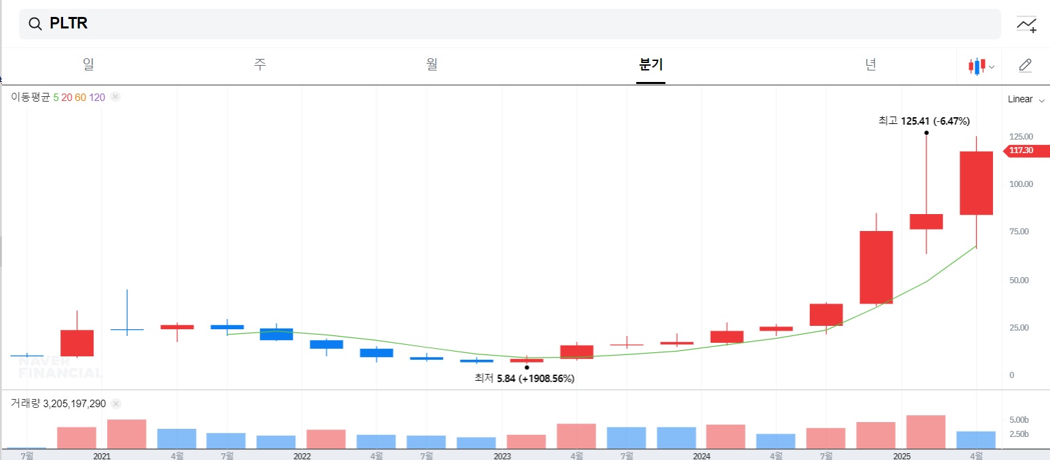Image resolution: width=1050 pixels, height=460 pixels.
Task: Switch to the 월 (monthly) tab
Action: pyautogui.click(x=431, y=65)
